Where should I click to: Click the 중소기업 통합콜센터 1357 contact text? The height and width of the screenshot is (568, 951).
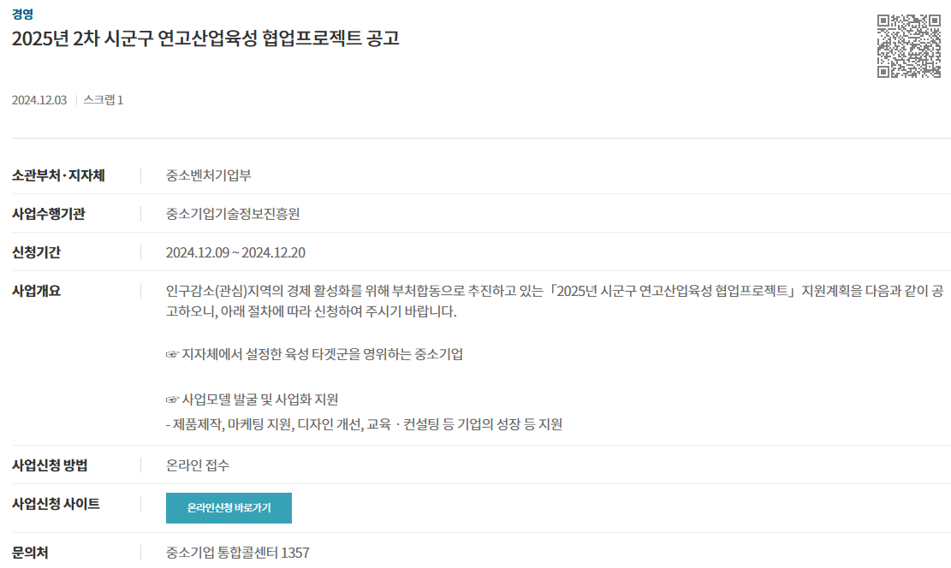pos(238,553)
